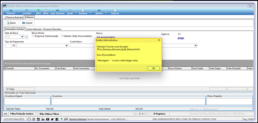Open the Localizar search tool

click(27, 11)
